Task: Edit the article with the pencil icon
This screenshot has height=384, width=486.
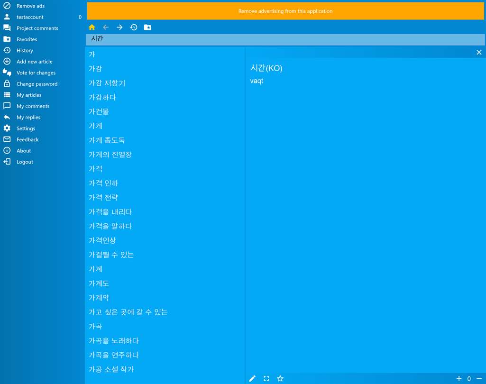Action: coord(252,378)
